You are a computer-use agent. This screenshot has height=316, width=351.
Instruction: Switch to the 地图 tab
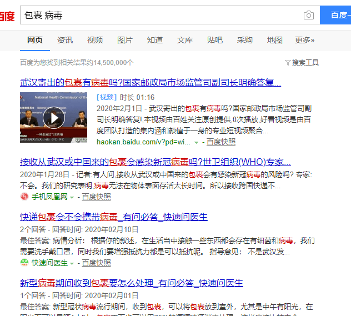[275, 40]
